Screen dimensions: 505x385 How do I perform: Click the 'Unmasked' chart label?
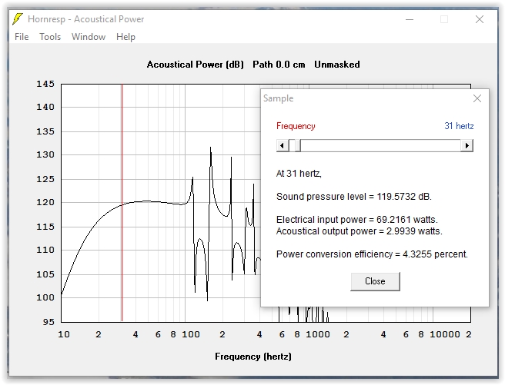pyautogui.click(x=337, y=65)
